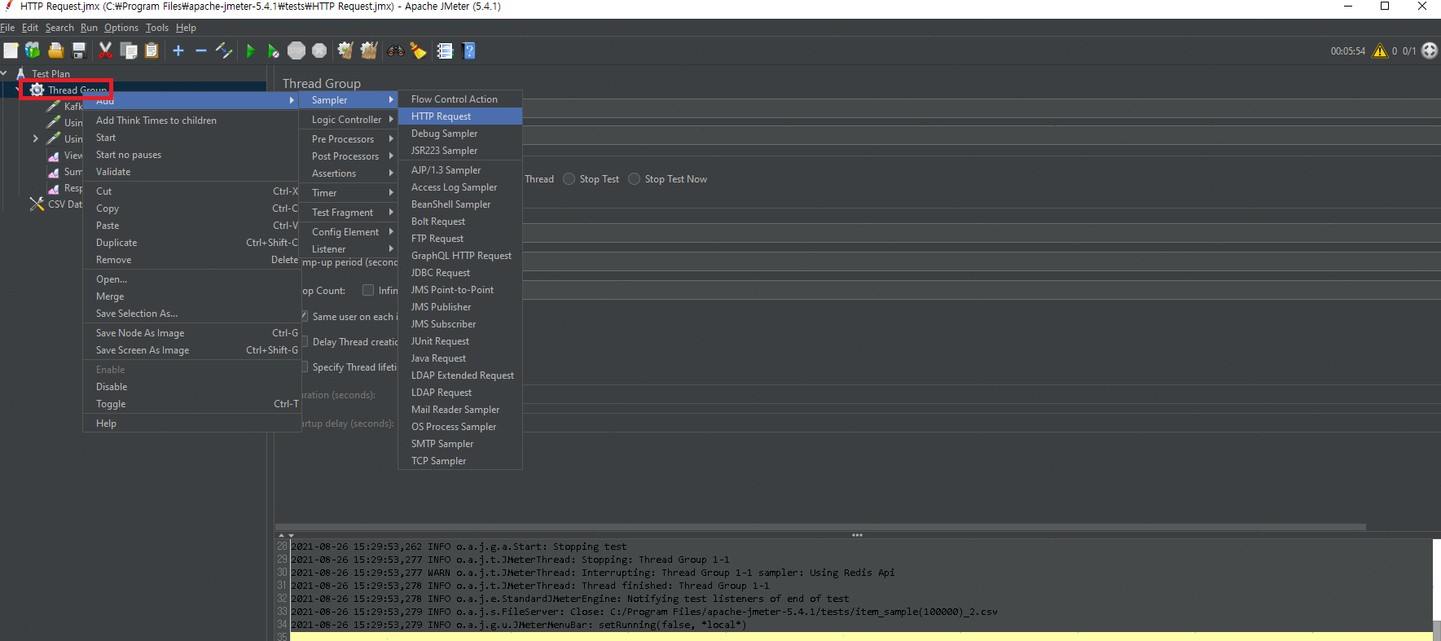Expand the Config Element submenu
This screenshot has height=641, width=1441.
tap(348, 231)
